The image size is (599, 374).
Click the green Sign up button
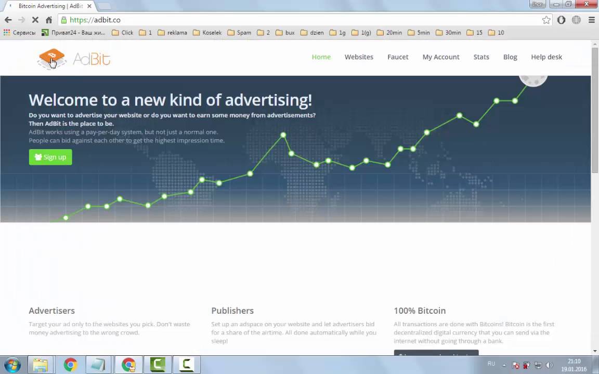[x=50, y=157]
